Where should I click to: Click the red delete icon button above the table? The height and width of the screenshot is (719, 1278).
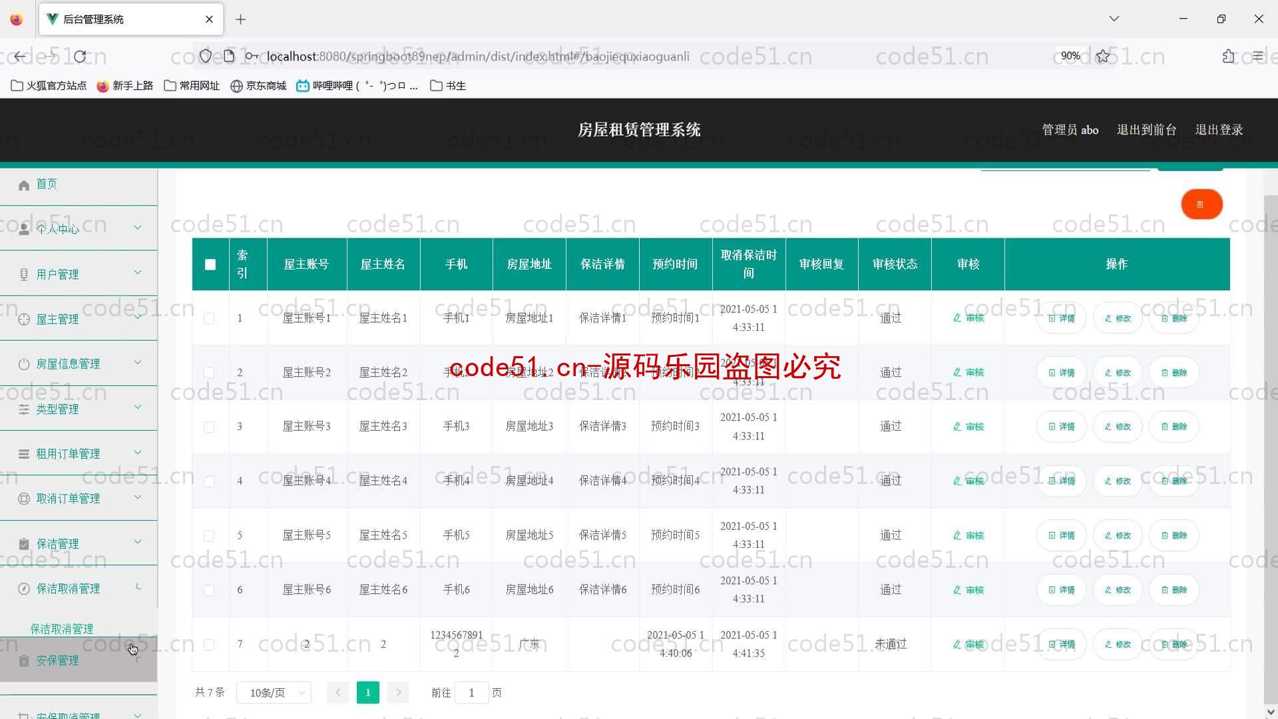[1201, 204]
